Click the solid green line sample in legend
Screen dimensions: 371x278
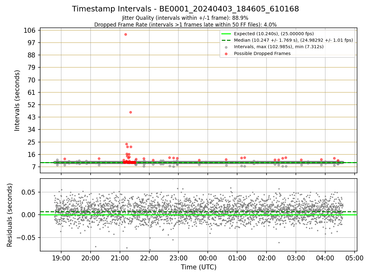point(226,34)
